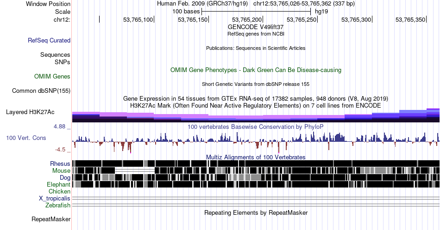Screen dimensions: 440x230
Task: Click the 100 bases scale bar
Action: point(256,12)
